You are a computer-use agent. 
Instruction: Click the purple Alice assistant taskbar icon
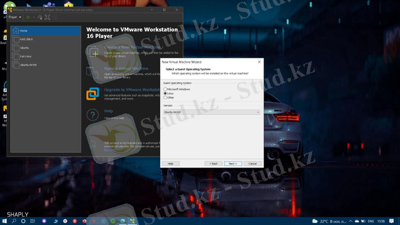44,221
